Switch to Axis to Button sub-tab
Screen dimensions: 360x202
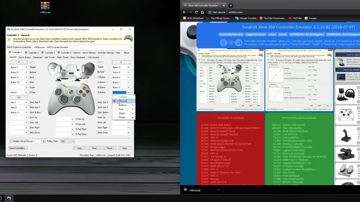pyautogui.click(x=25, y=57)
